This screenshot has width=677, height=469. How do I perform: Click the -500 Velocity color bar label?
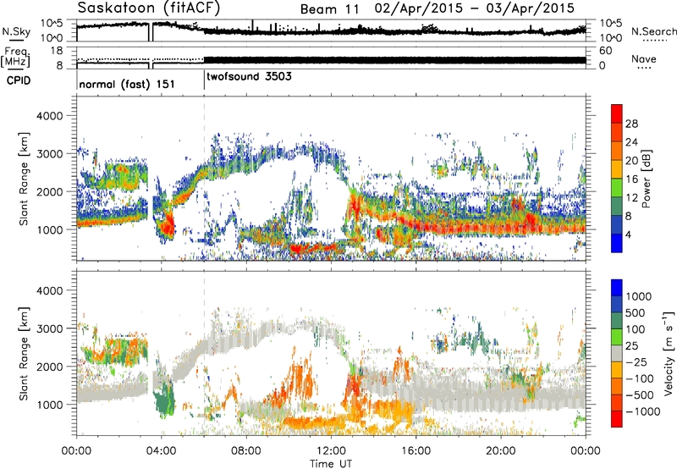[640, 395]
